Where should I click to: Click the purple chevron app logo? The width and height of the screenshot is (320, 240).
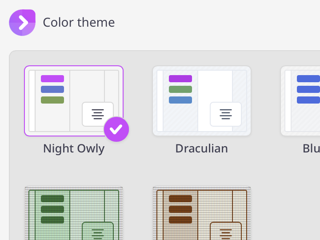22,23
